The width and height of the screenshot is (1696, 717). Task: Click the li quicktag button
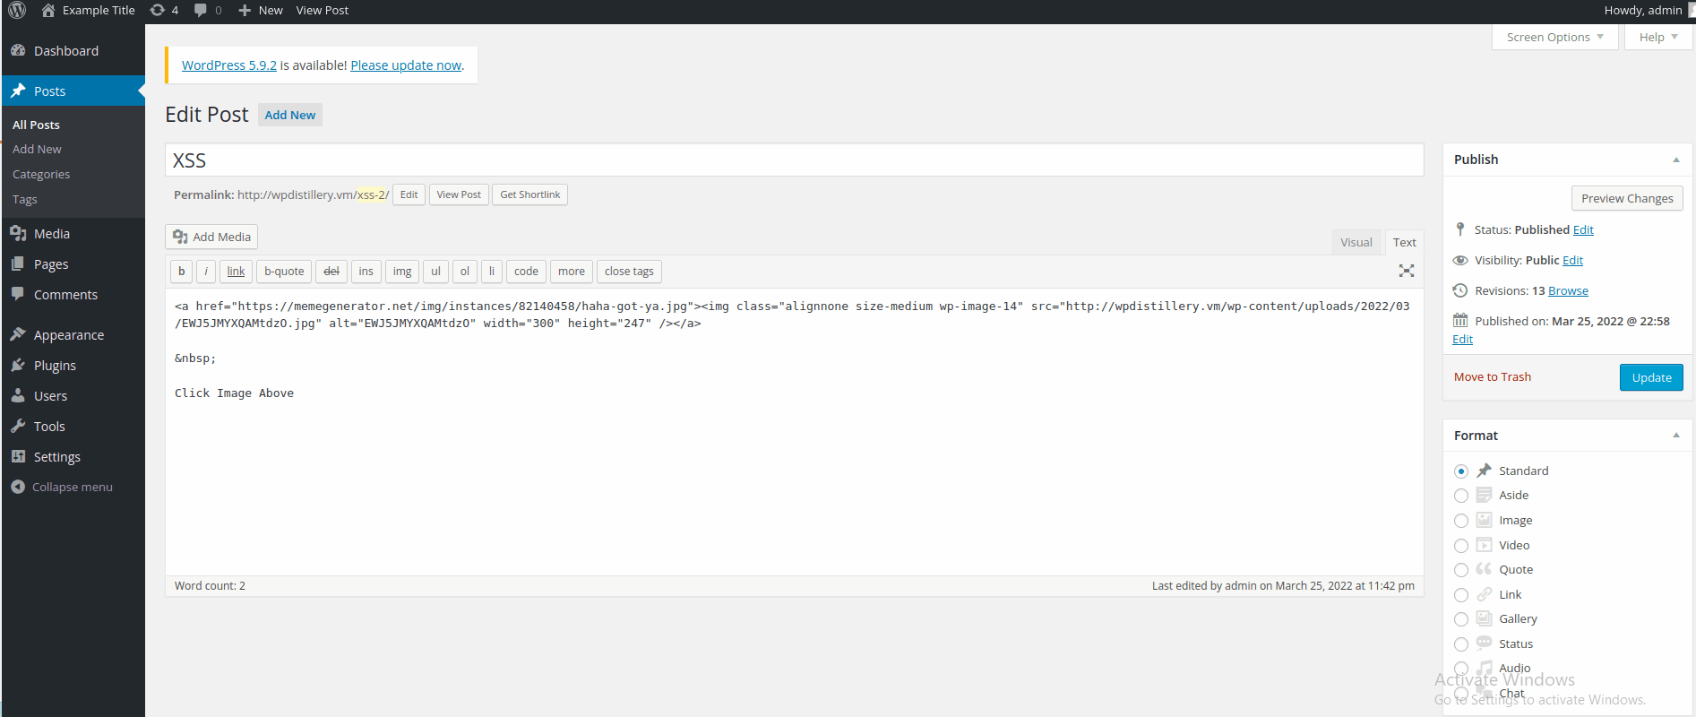492,272
